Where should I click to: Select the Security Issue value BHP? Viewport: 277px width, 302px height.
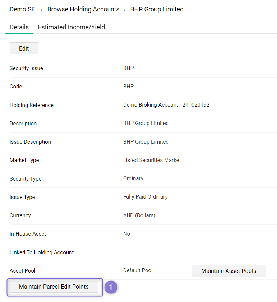pos(128,68)
